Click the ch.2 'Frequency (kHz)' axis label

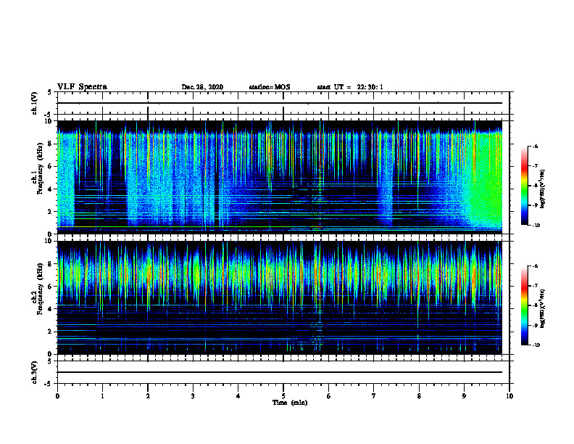pos(40,289)
